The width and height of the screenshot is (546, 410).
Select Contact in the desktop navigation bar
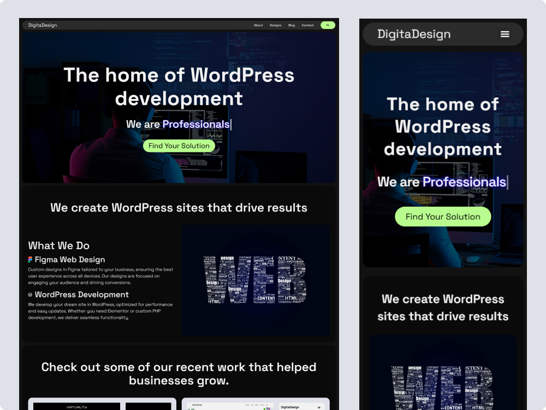tap(308, 25)
